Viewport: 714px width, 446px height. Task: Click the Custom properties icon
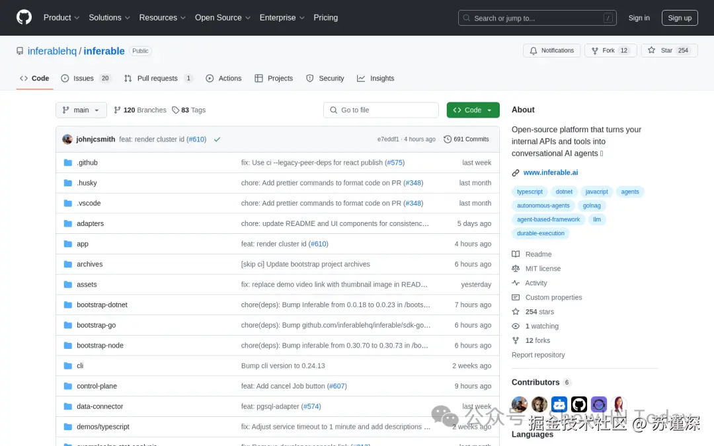[516, 297]
